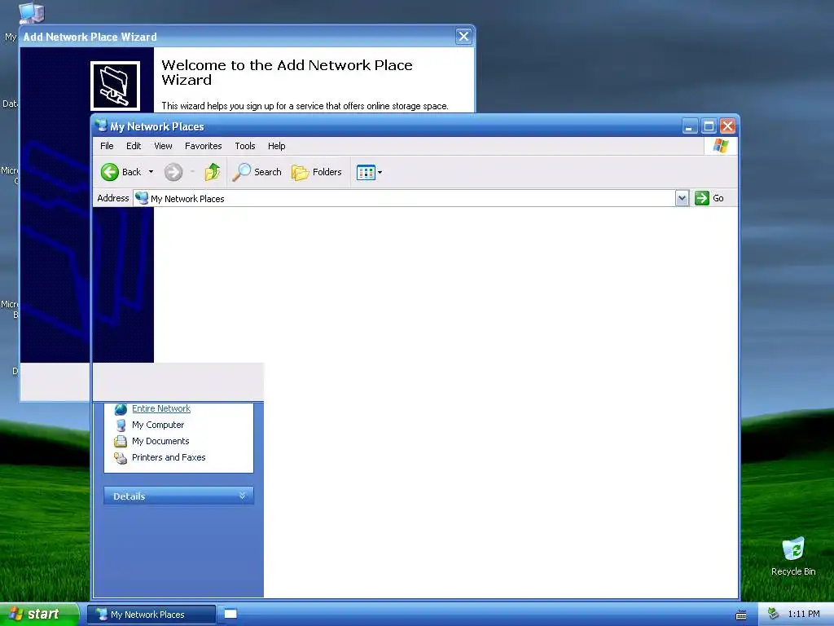Click My Network Places title bar icon
834x626 pixels.
101,126
